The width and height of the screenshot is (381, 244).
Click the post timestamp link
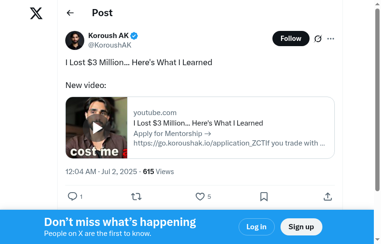(101, 172)
